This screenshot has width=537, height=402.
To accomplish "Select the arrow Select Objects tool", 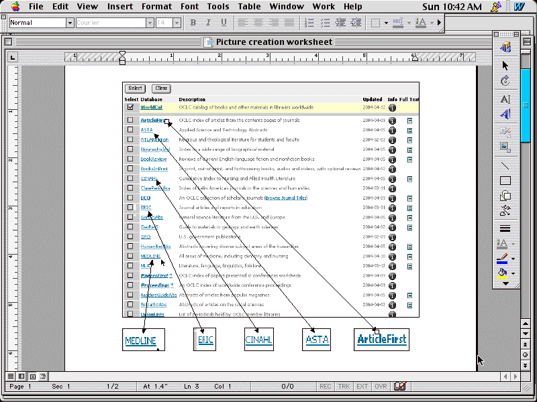I will click(x=505, y=65).
